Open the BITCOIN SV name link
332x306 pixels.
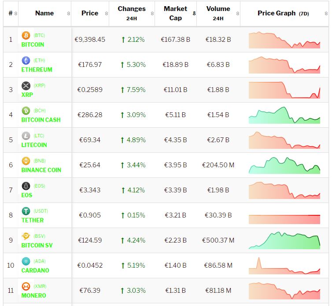point(37,245)
